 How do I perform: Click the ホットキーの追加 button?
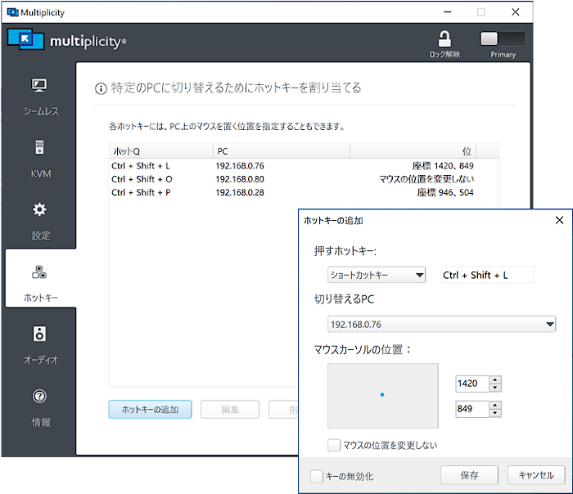(150, 409)
